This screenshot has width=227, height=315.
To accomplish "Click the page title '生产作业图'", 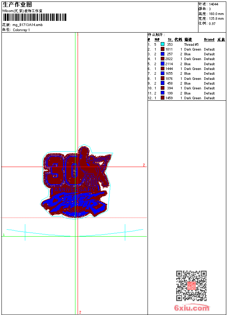I will (x=17, y=5).
